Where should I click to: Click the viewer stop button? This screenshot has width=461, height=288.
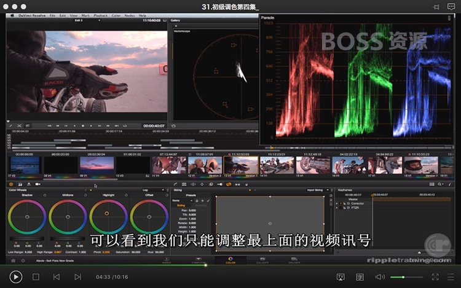pyautogui.click(x=83, y=126)
